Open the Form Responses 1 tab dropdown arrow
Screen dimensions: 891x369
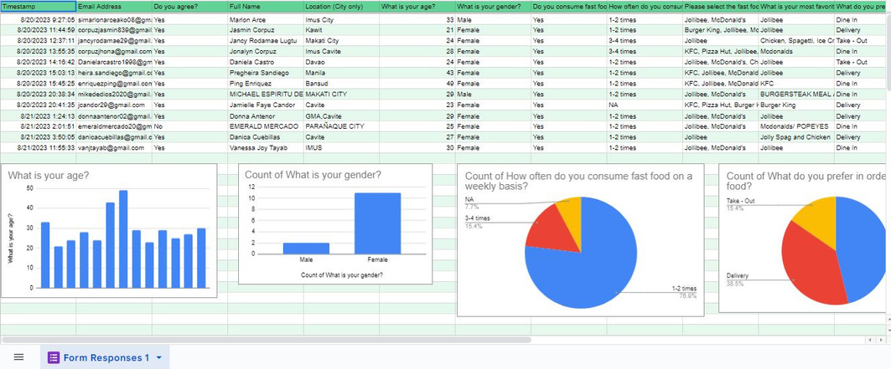[159, 357]
